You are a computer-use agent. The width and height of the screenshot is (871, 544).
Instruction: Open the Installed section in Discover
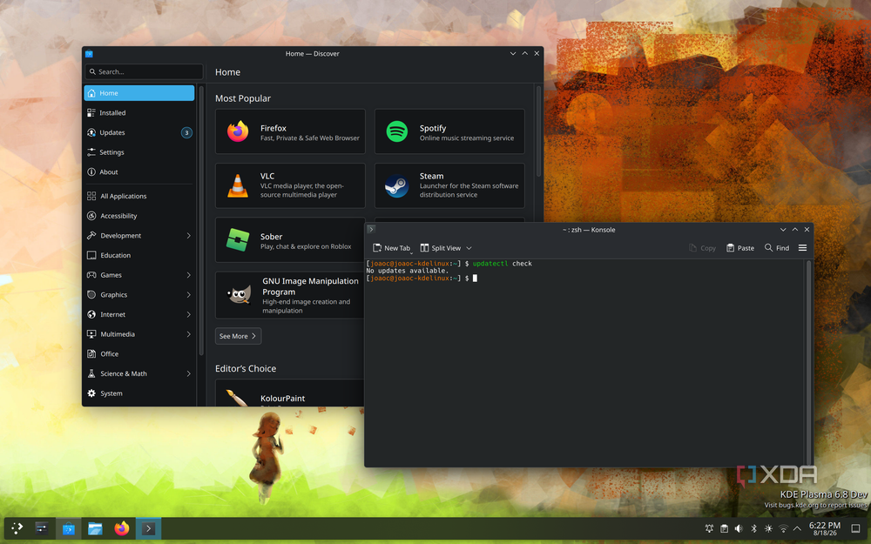click(138, 112)
